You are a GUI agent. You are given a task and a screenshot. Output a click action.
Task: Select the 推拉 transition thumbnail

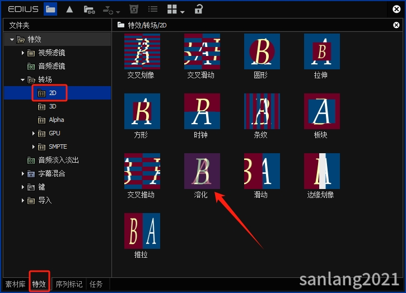[142, 231]
